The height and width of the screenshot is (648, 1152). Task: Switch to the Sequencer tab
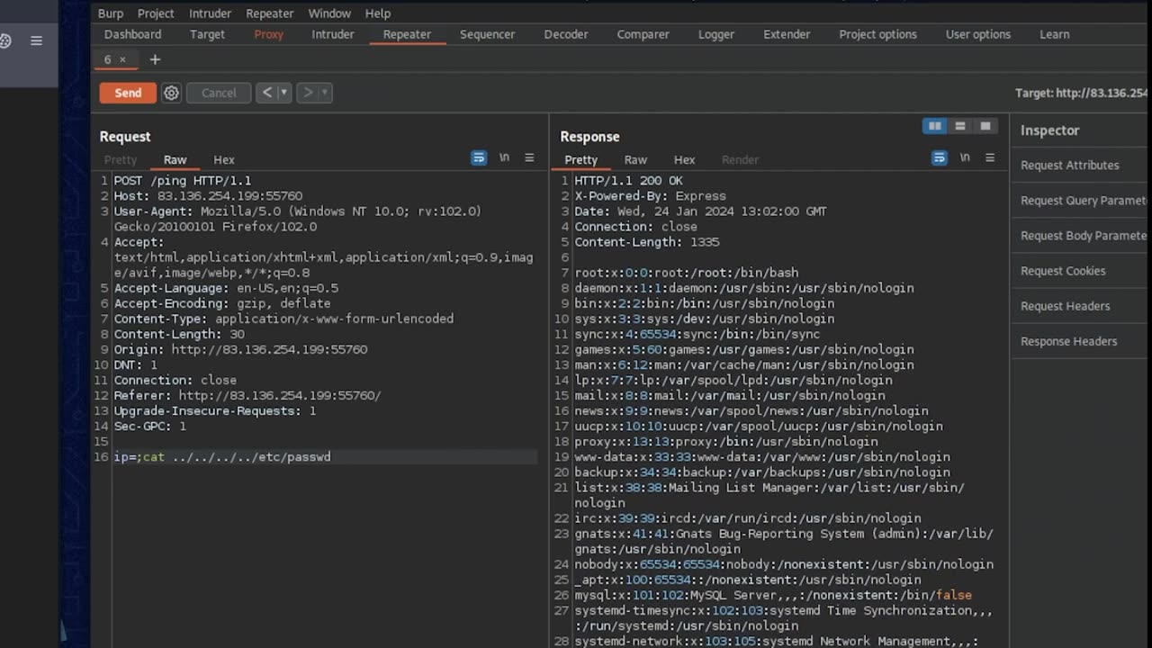coord(487,34)
